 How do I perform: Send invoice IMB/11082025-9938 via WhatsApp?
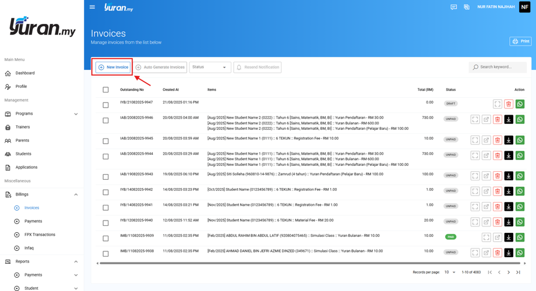[x=520, y=253]
